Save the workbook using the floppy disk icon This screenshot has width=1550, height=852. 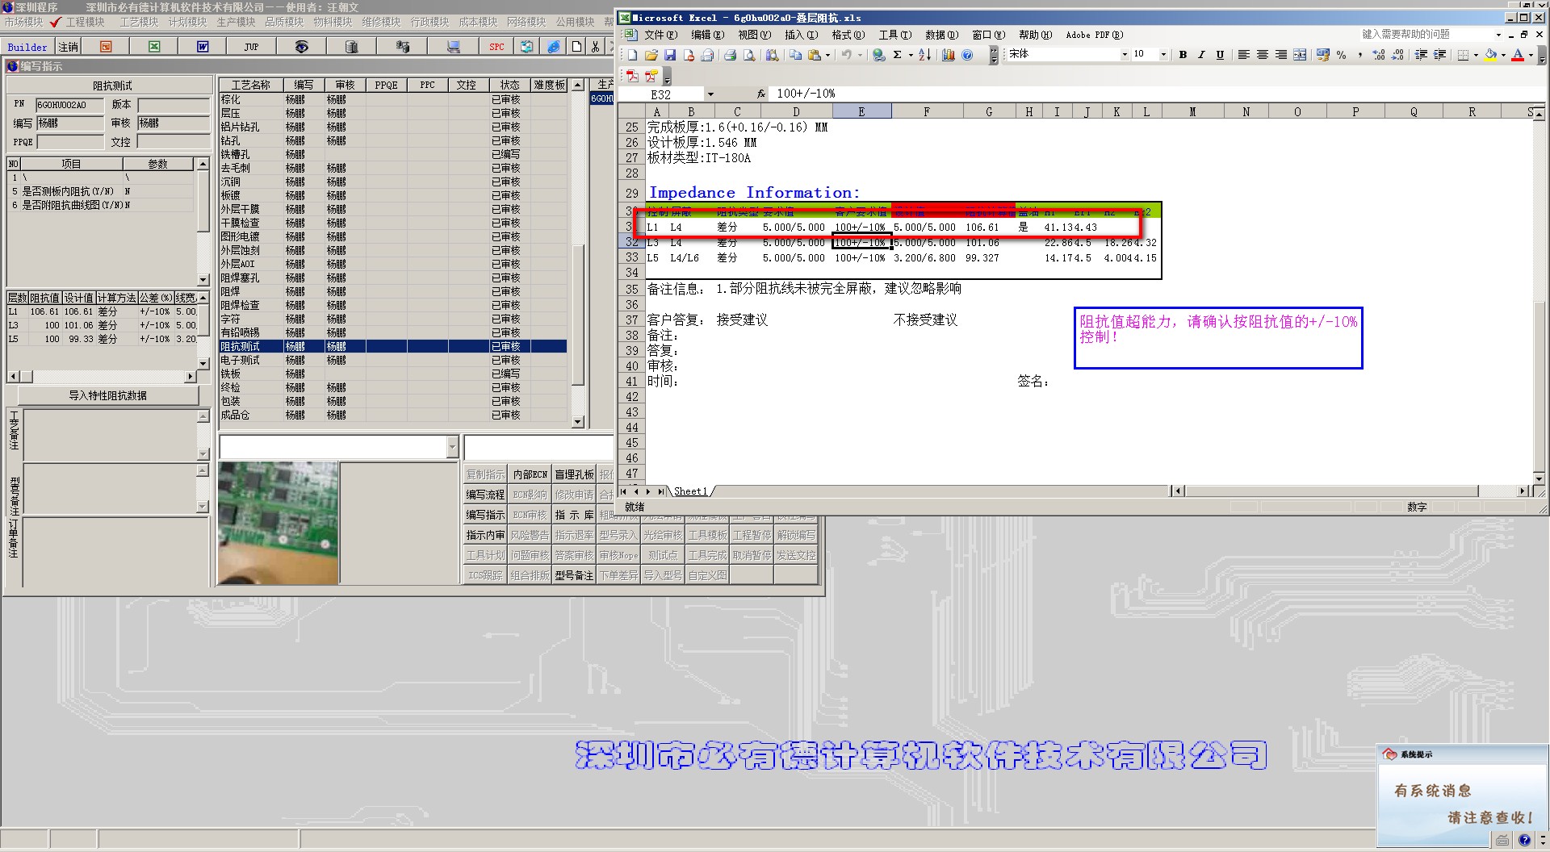point(670,55)
